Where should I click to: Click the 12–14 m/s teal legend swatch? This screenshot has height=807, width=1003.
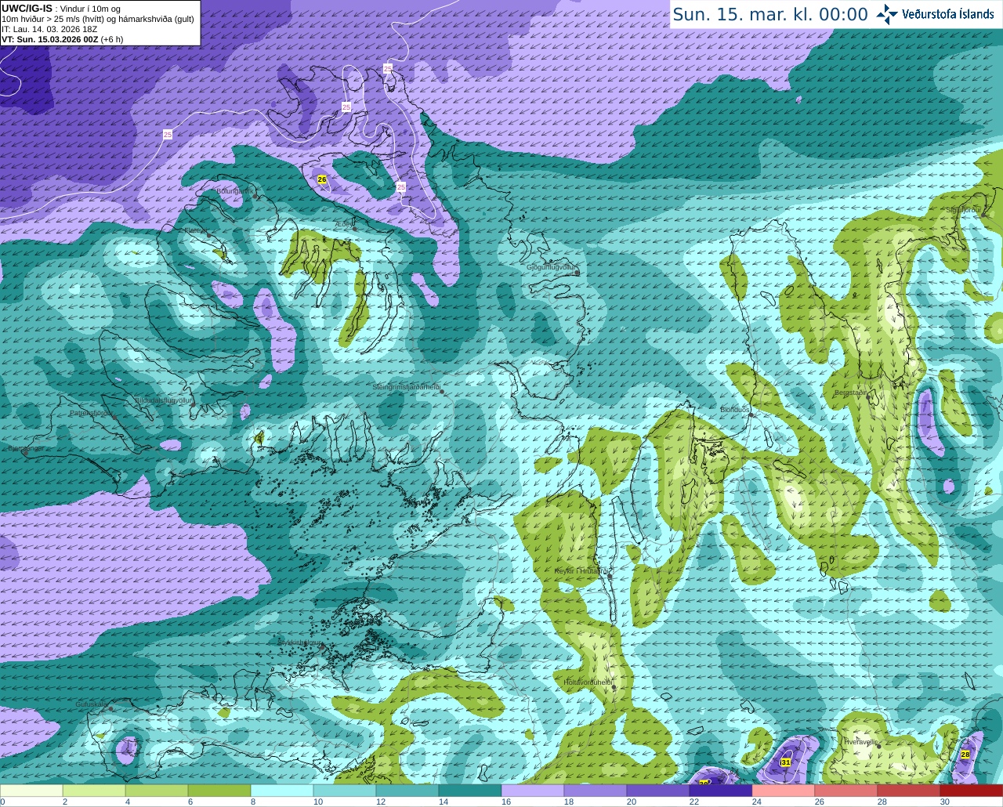coord(407,791)
